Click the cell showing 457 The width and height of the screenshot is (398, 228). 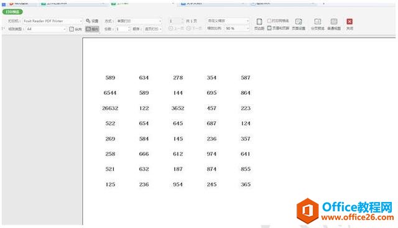pos(211,108)
